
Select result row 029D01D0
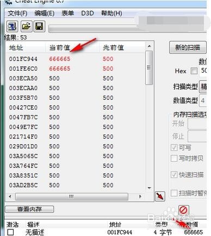click(x=76, y=146)
